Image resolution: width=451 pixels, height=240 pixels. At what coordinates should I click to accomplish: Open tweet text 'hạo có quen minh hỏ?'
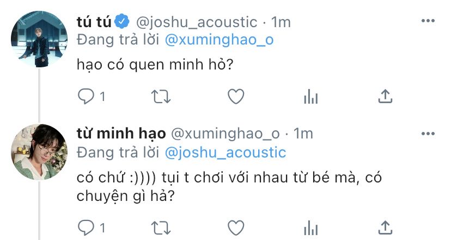click(155, 65)
